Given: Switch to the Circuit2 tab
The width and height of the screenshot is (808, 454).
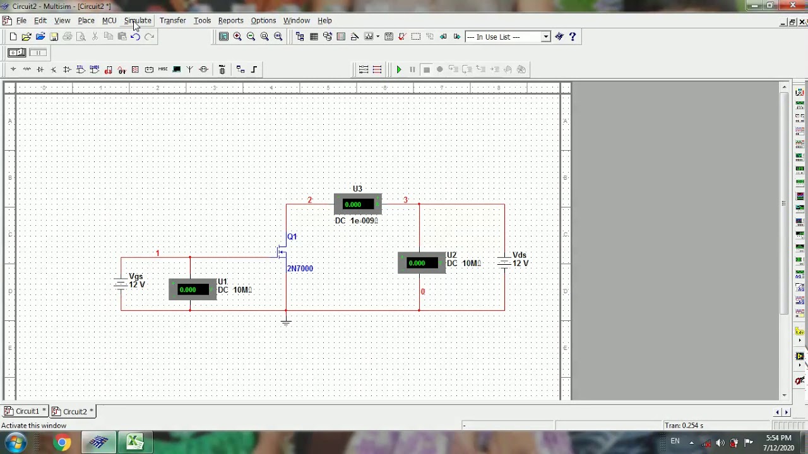Looking at the screenshot, I should (73, 411).
